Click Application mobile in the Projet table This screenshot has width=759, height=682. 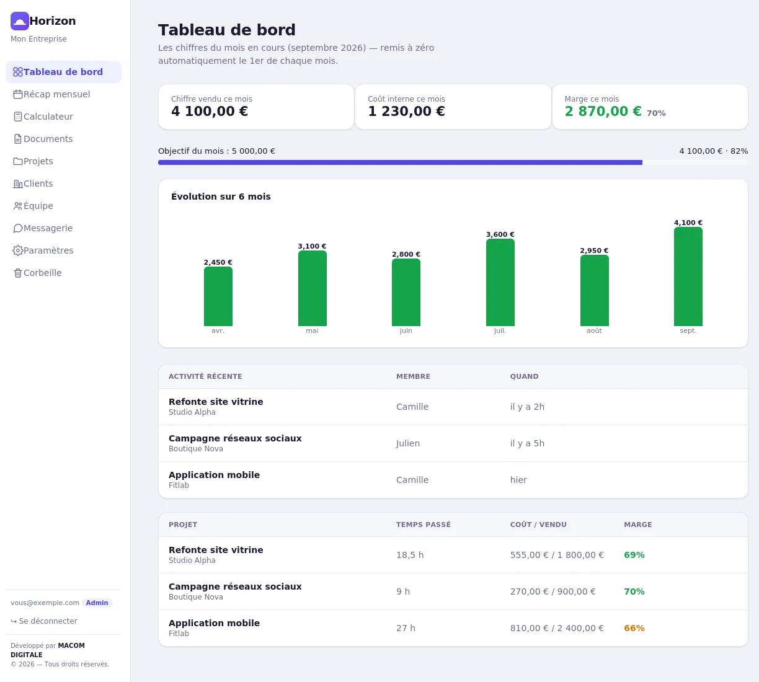[214, 623]
